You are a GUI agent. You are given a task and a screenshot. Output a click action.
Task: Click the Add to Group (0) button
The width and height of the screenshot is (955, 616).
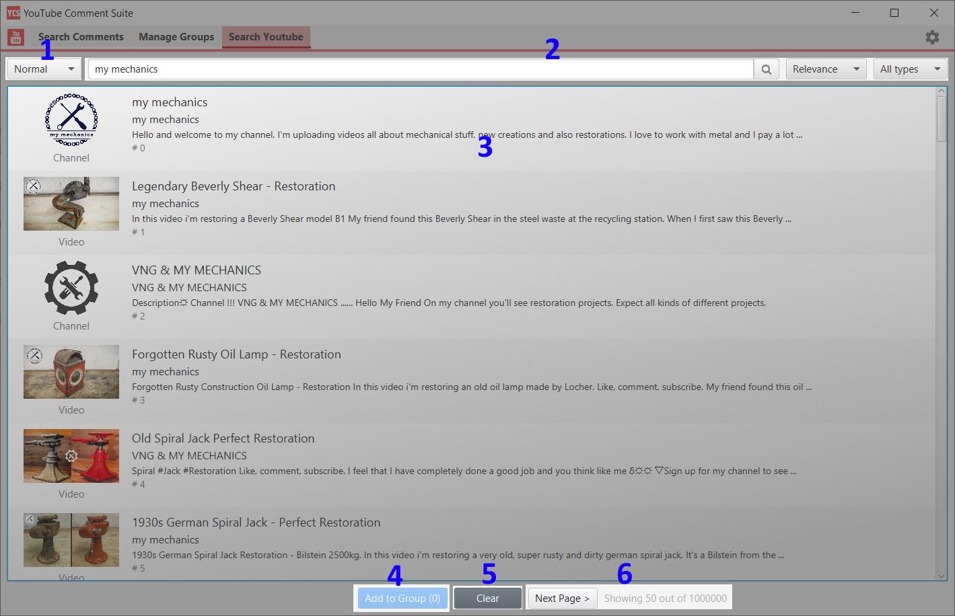pos(402,599)
